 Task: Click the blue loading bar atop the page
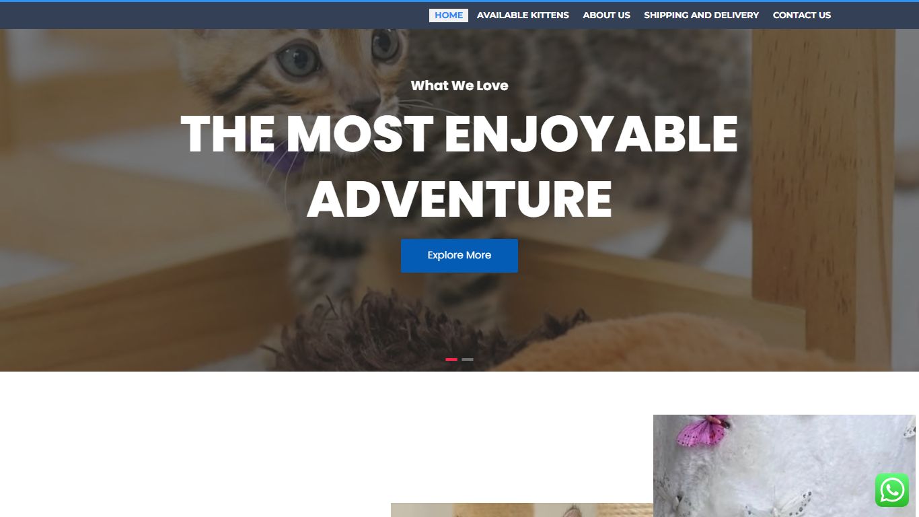point(459,1)
